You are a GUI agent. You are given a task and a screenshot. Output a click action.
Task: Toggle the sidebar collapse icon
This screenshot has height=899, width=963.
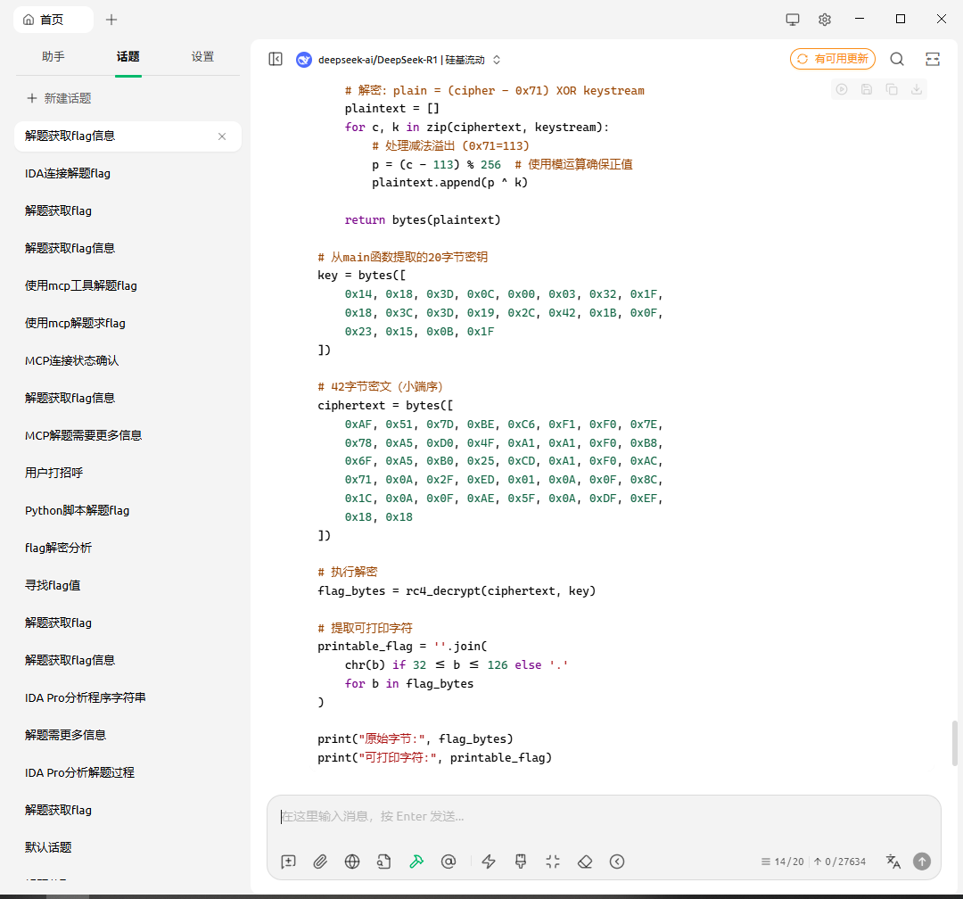tap(276, 59)
